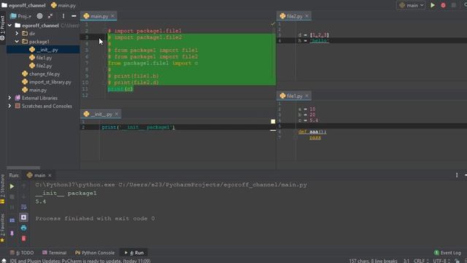This screenshot has height=263, width=467.
Task: Click the IDE and Plugin Updates status message
Action: tap(80, 261)
